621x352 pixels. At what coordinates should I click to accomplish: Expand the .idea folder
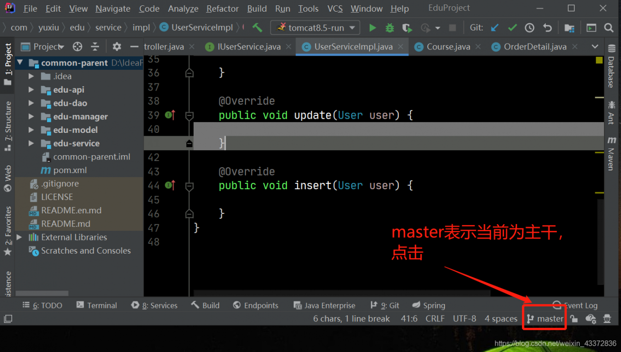click(x=32, y=76)
